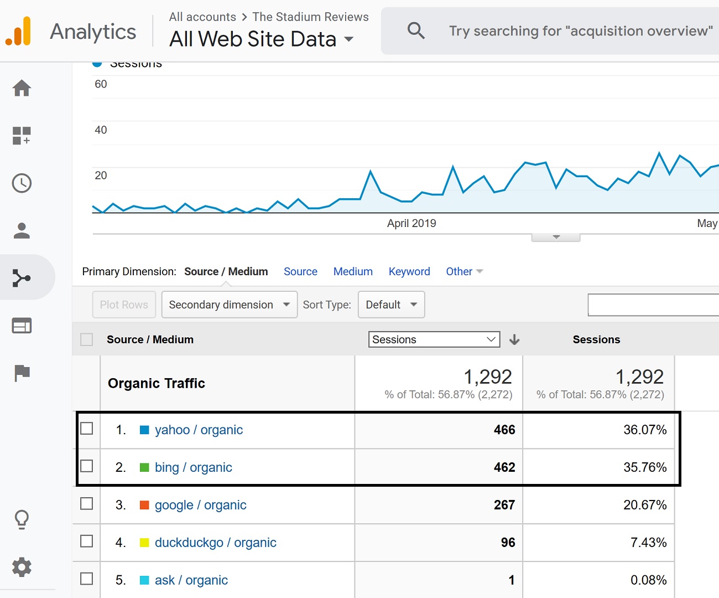The width and height of the screenshot is (719, 598).
Task: Click the Organic Traffic summary label
Action: [157, 383]
